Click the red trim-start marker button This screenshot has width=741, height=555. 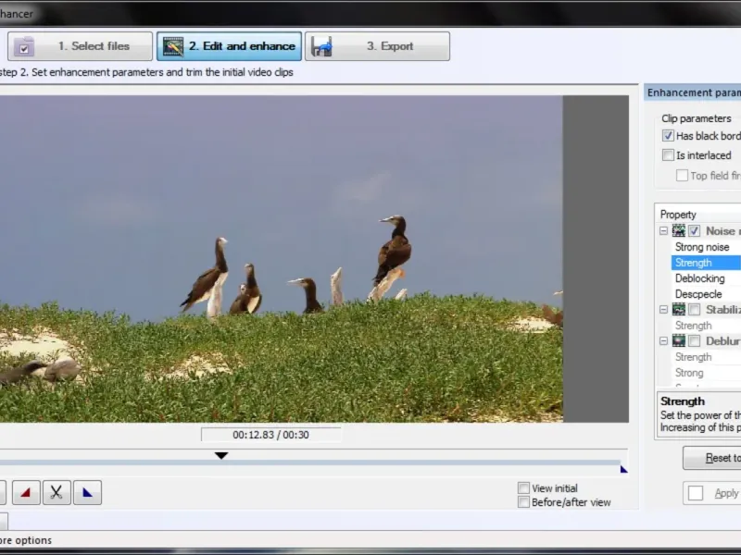[x=26, y=493]
